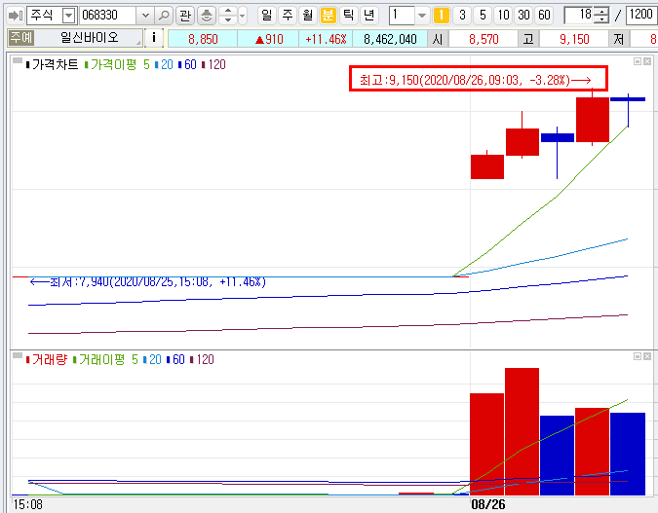The width and height of the screenshot is (658, 513).
Task: Open the 주식 market type dropdown
Action: pos(68,16)
